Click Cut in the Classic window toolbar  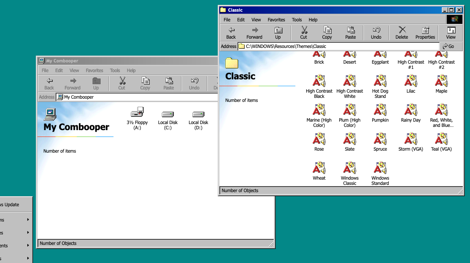tap(304, 33)
